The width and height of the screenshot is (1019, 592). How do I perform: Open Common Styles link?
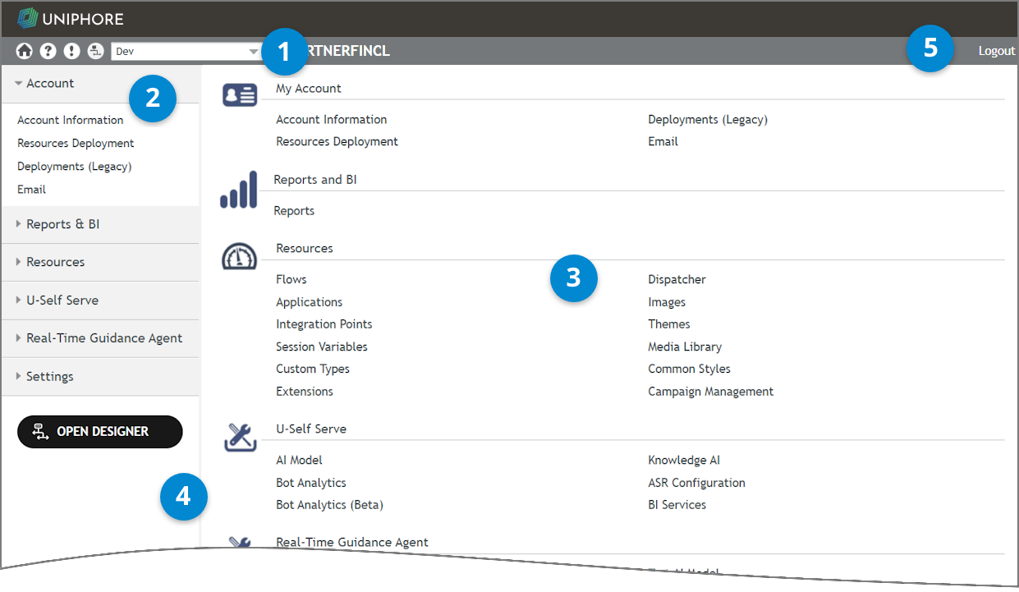tap(690, 369)
